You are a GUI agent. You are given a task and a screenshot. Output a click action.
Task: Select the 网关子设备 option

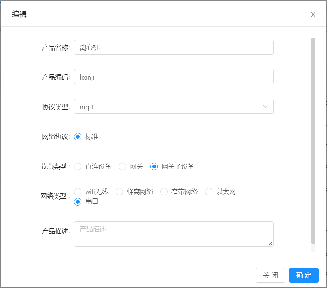[154, 166]
